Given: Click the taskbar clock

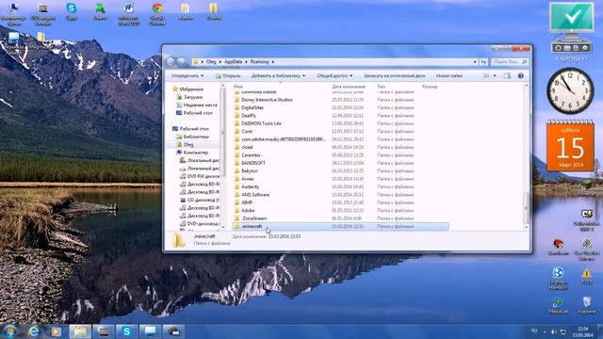Looking at the screenshot, I should click(x=582, y=331).
